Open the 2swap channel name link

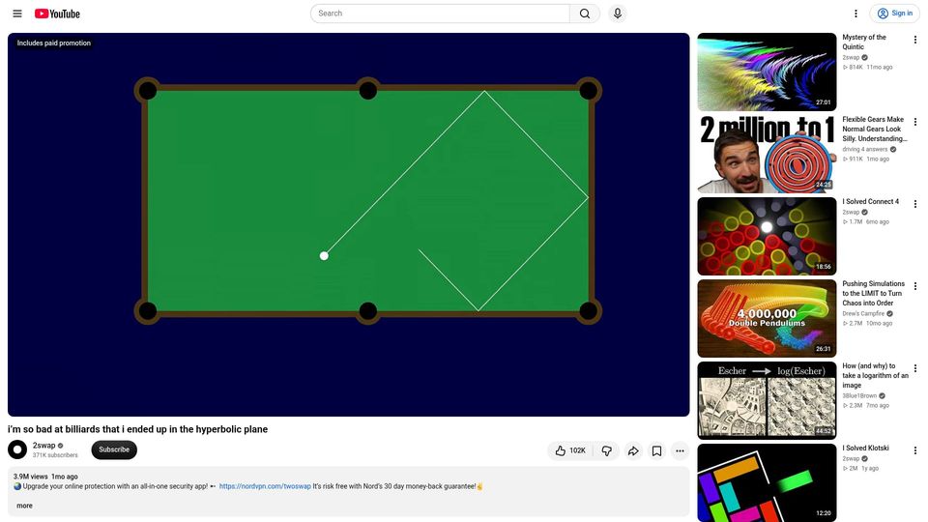[43, 445]
